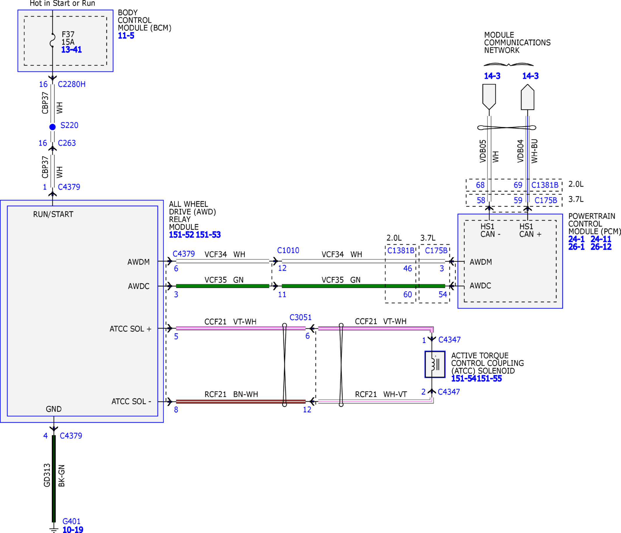Click the off-page arrow above wire VDB04
This screenshot has height=533, width=621.
(x=527, y=97)
